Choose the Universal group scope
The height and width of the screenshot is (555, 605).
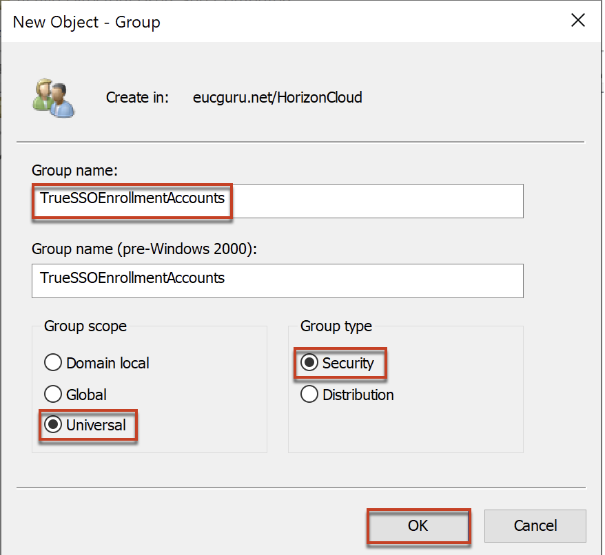[x=53, y=425]
